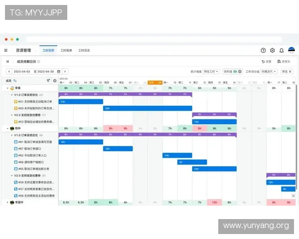The height and width of the screenshot is (239, 299).
Task: Click task icon of #65 item
Action: coord(16,169)
